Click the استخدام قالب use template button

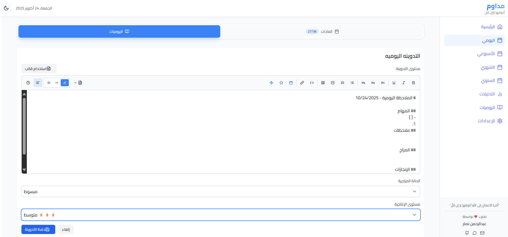tap(39, 69)
